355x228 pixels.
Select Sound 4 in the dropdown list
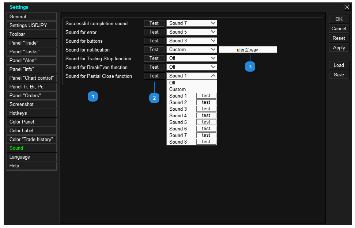point(178,115)
